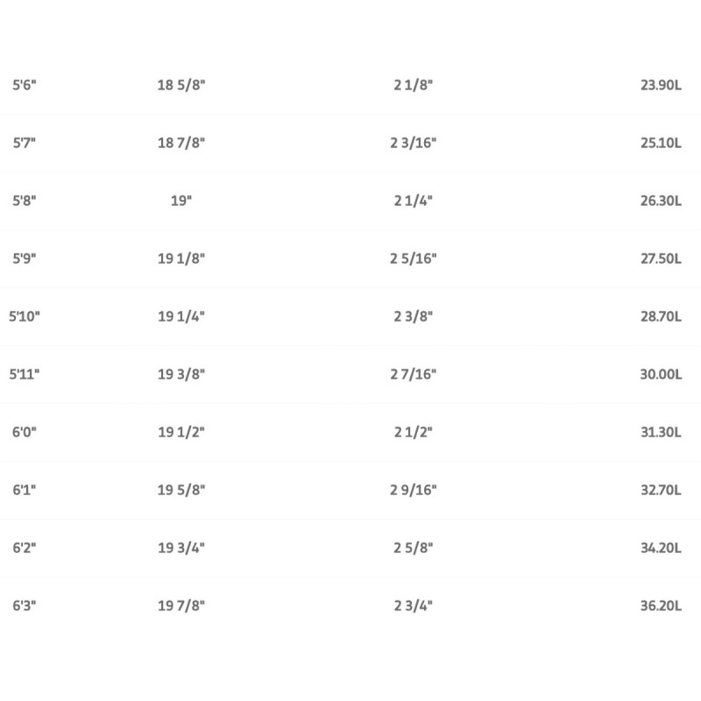Select the 18 5/8" width value
Screen dimensions: 701x701
(x=181, y=85)
